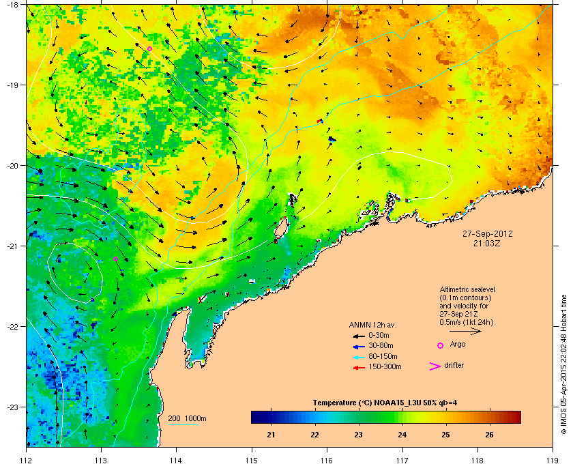Click the longitude axis label '116'
Screen dimensions: 573x464
pos(327,460)
